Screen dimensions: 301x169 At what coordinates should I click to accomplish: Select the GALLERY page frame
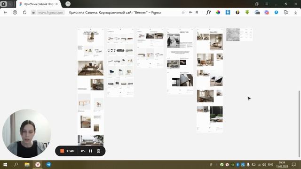(210, 80)
